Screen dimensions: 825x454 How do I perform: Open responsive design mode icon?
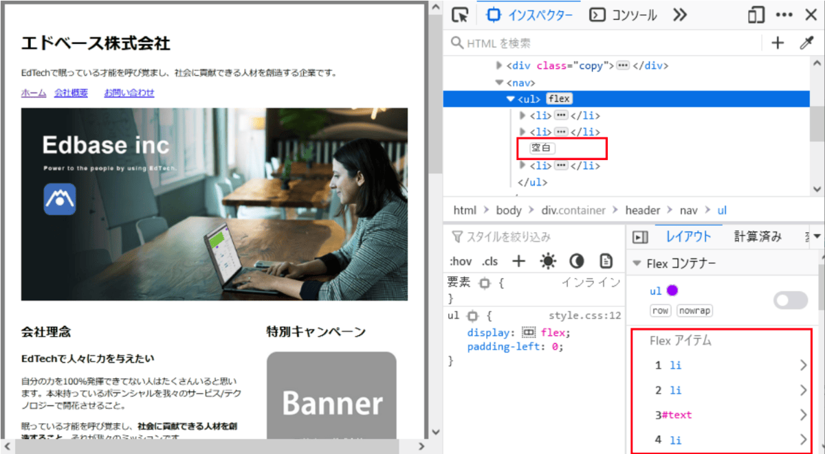[756, 15]
